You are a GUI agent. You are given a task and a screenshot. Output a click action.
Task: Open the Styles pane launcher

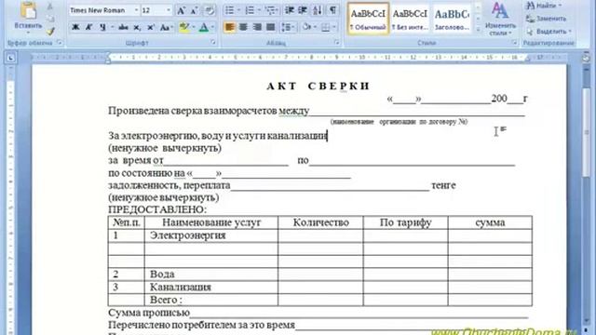514,43
